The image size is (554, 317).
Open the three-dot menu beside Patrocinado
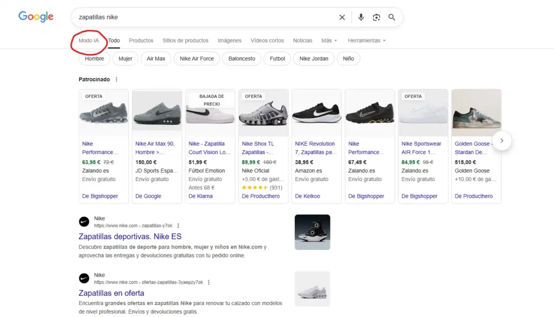116,79
